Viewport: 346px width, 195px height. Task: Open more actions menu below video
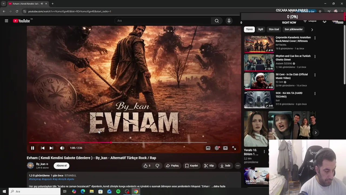[238, 166]
